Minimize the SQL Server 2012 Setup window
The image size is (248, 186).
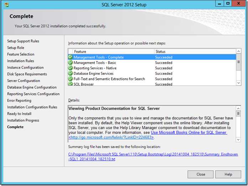click(219, 4)
